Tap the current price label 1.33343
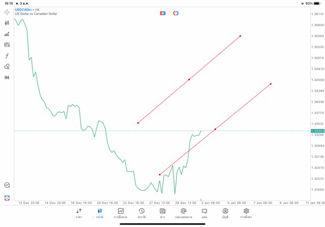Viewport: 325px width, 227px height. [317, 131]
